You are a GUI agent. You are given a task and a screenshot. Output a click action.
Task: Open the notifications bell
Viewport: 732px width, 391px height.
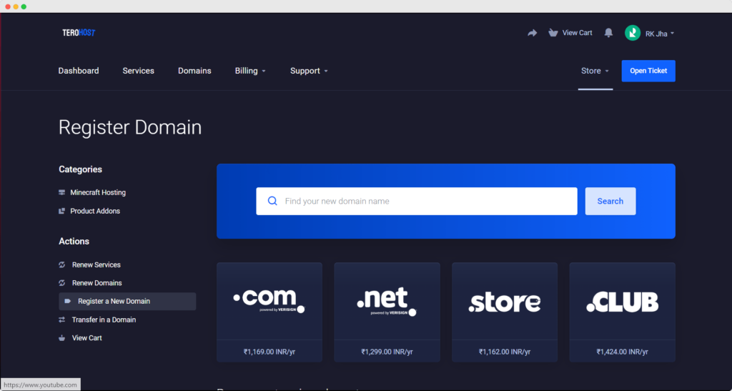click(x=608, y=33)
